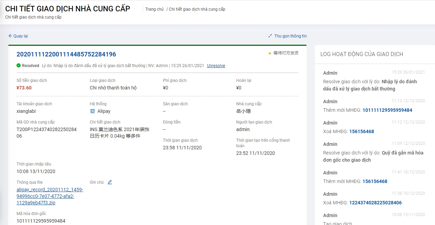
Task: Click the Alipay logo icon
Action: tap(93, 111)
